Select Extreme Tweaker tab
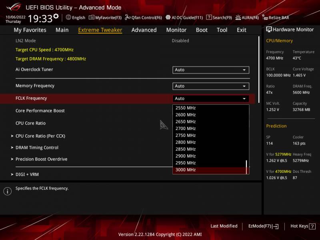The width and height of the screenshot is (320, 240). click(100, 30)
